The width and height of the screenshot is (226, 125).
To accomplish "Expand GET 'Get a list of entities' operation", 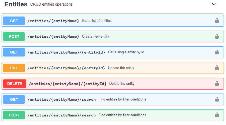I will point(97,21).
